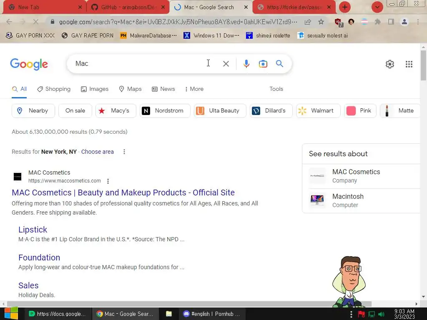Click the Google logo
Screen dimensions: 427x320
[29, 64]
